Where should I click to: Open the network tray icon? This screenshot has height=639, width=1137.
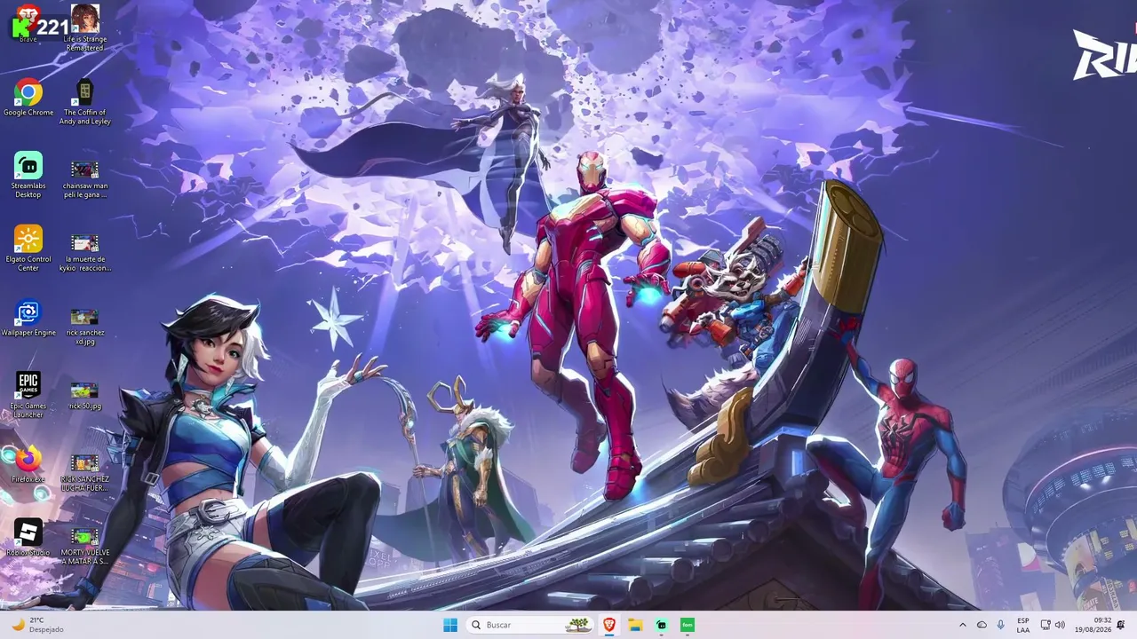[x=1046, y=625]
